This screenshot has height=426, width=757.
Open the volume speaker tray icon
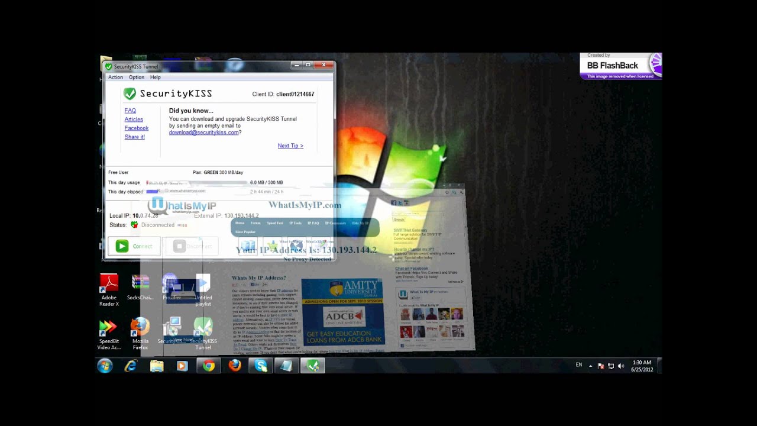(x=621, y=366)
